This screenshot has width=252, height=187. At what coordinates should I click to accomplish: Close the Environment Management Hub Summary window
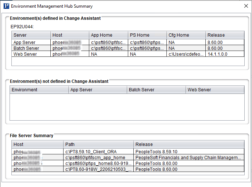click(x=246, y=6)
